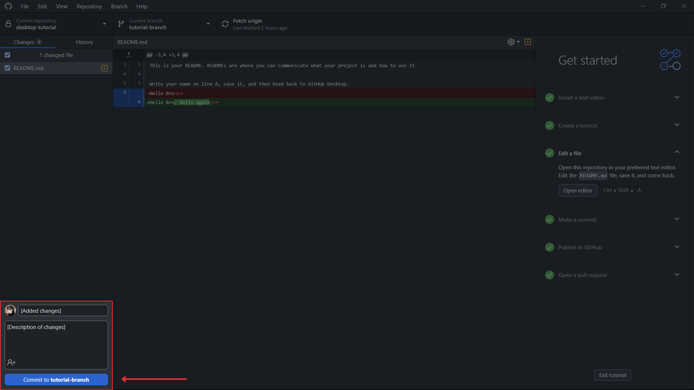This screenshot has height=390, width=694.
Task: Click the user avatar beside commit summary
Action: (x=10, y=310)
